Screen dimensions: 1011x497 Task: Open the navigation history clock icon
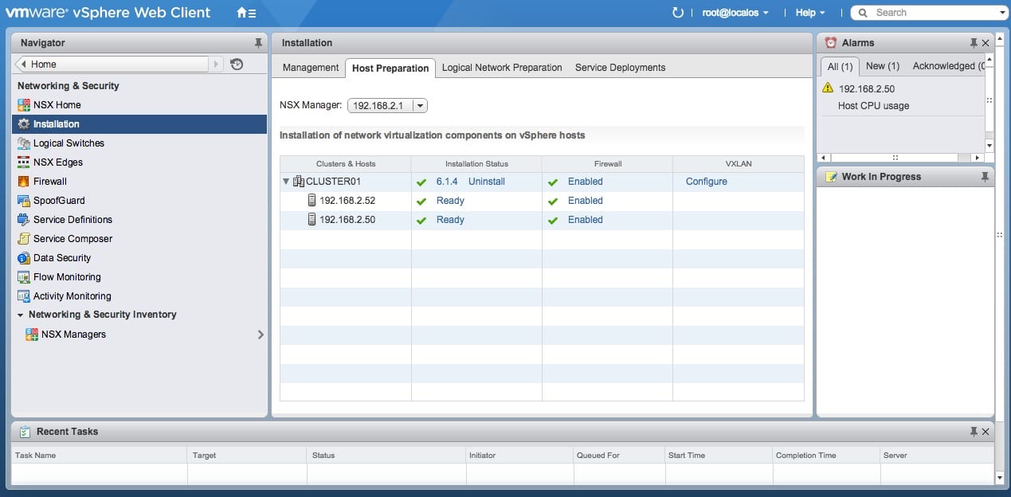point(237,65)
